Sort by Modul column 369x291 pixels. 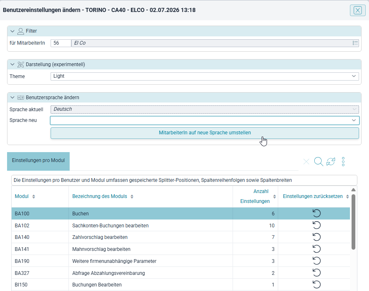click(x=34, y=197)
